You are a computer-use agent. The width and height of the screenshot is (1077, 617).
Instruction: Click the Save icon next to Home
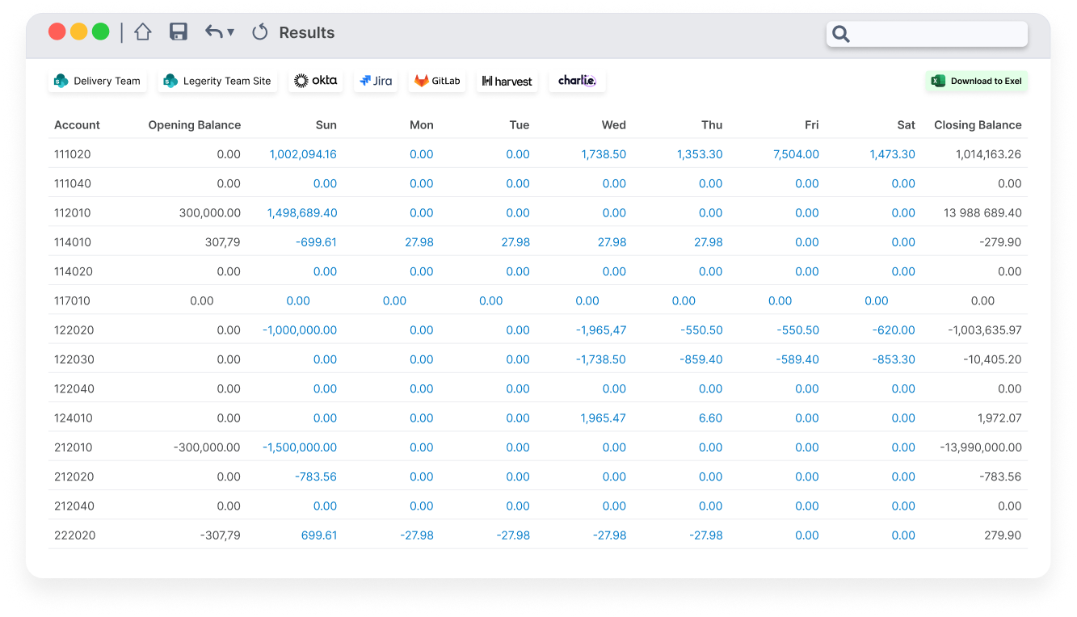pyautogui.click(x=178, y=31)
